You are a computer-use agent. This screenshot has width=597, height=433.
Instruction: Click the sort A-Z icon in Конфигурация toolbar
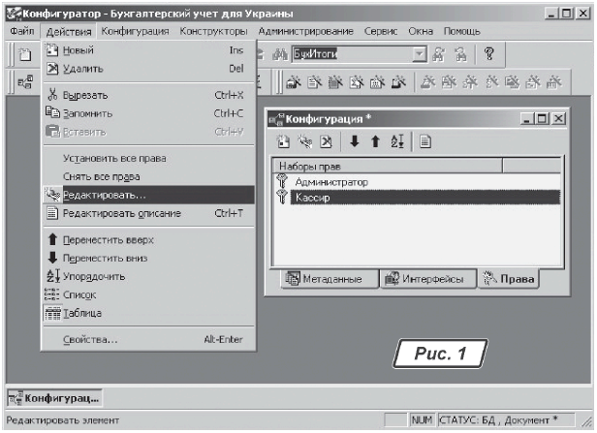point(397,140)
